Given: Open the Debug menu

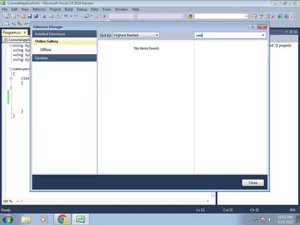Looking at the screenshot, I should tap(82, 9).
